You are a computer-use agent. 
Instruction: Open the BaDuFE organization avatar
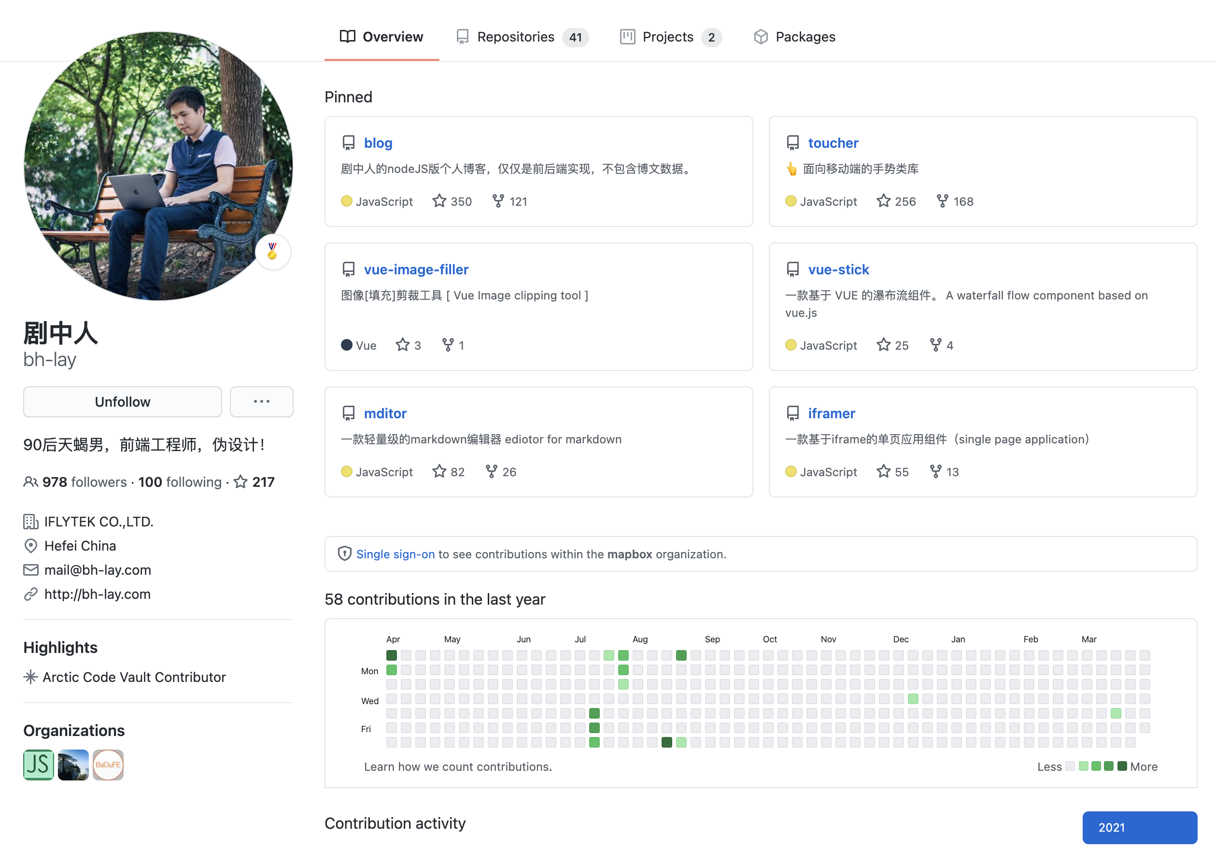pos(108,765)
